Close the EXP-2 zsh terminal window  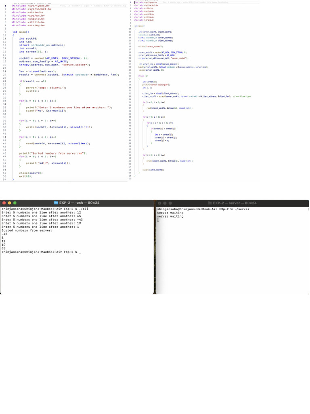pyautogui.click(x=4, y=203)
